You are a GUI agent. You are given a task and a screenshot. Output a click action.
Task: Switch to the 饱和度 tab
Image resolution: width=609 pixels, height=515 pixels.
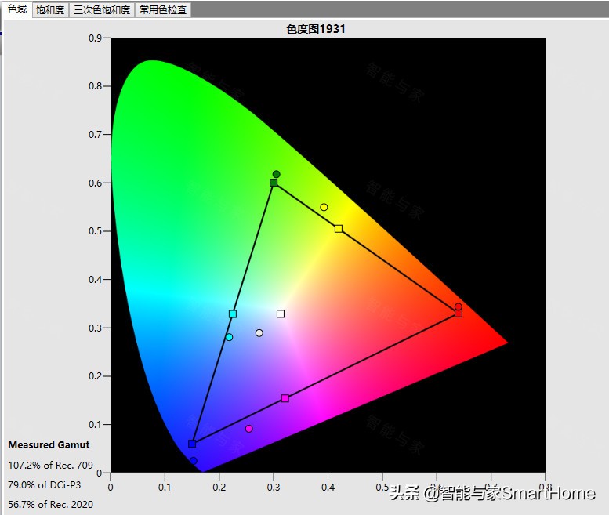[x=50, y=10]
